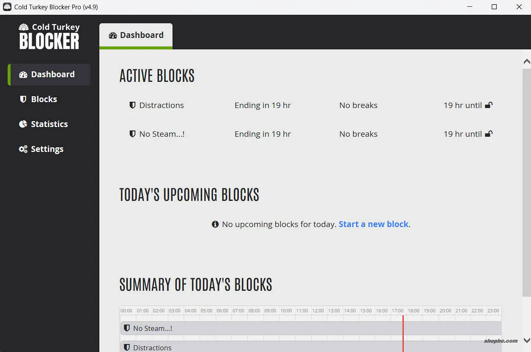Click the Settings gears icon
The width and height of the screenshot is (531, 352).
point(23,149)
